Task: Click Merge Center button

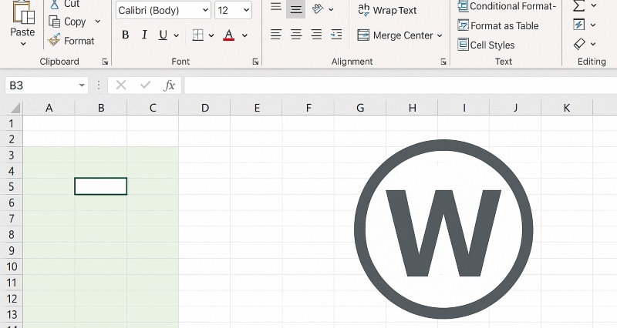Action: pyautogui.click(x=395, y=35)
